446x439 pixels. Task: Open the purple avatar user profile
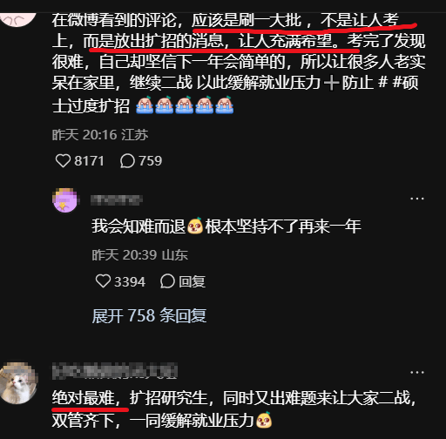pyautogui.click(x=65, y=200)
